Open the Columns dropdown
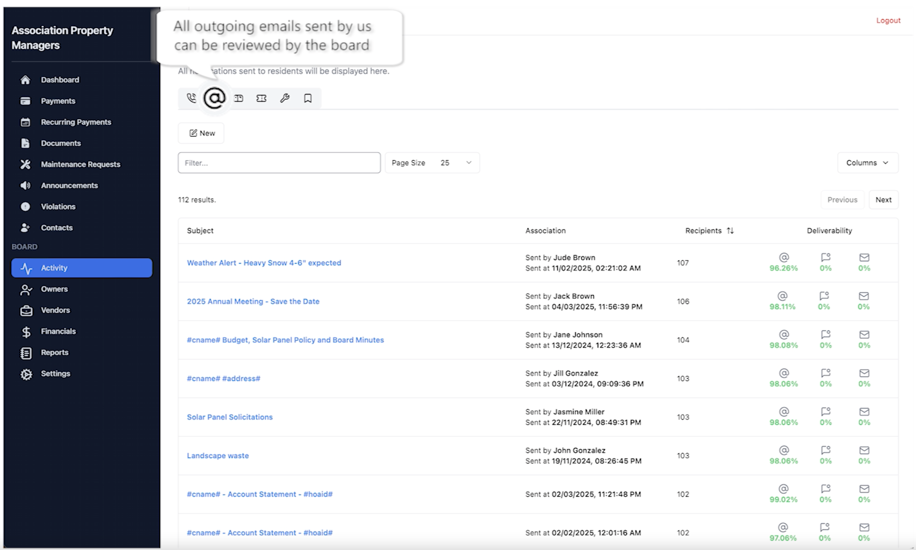916x550 pixels. pyautogui.click(x=867, y=163)
